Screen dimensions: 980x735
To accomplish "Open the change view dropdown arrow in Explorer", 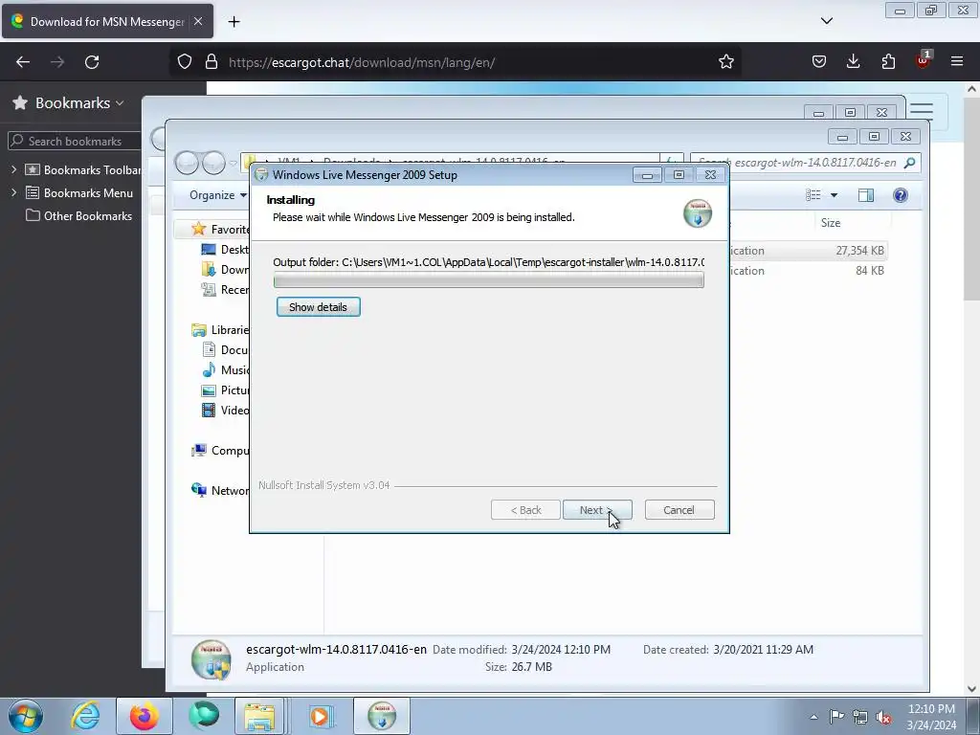I will (834, 195).
